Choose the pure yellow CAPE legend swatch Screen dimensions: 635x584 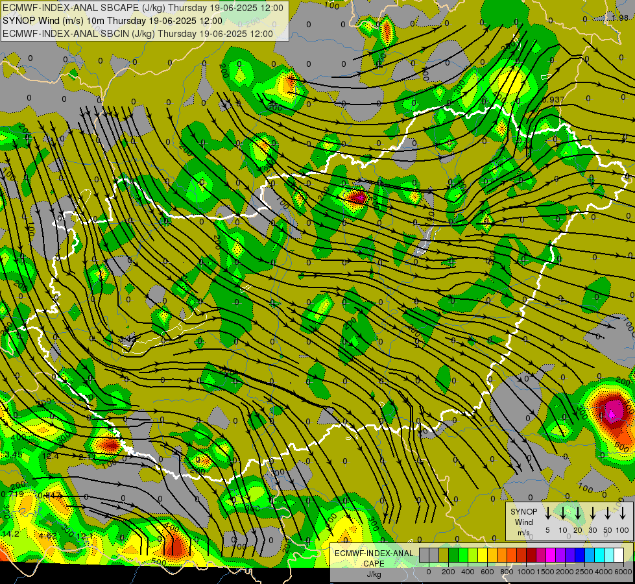coord(483,555)
